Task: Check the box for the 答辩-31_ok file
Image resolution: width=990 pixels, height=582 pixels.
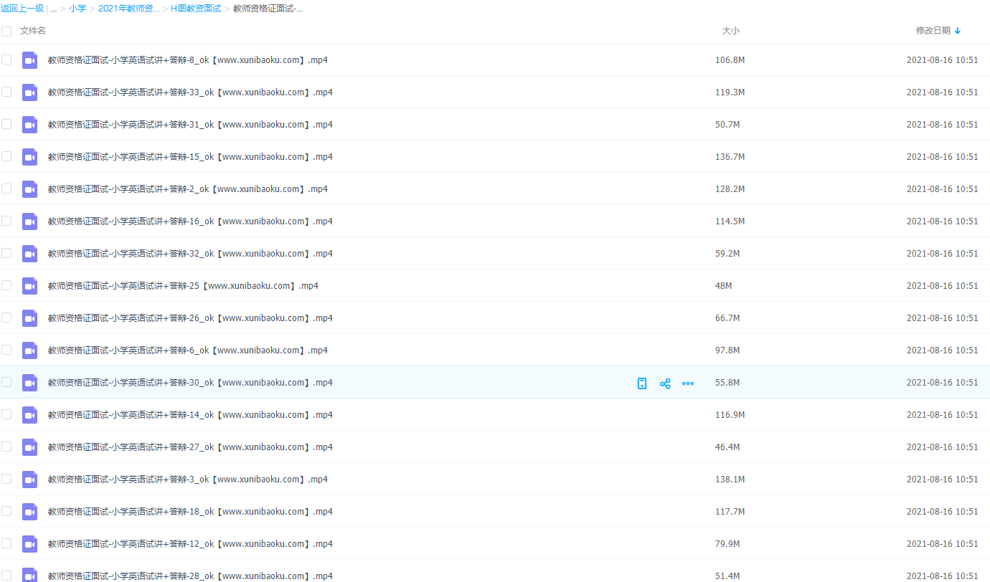Action: tap(6, 124)
